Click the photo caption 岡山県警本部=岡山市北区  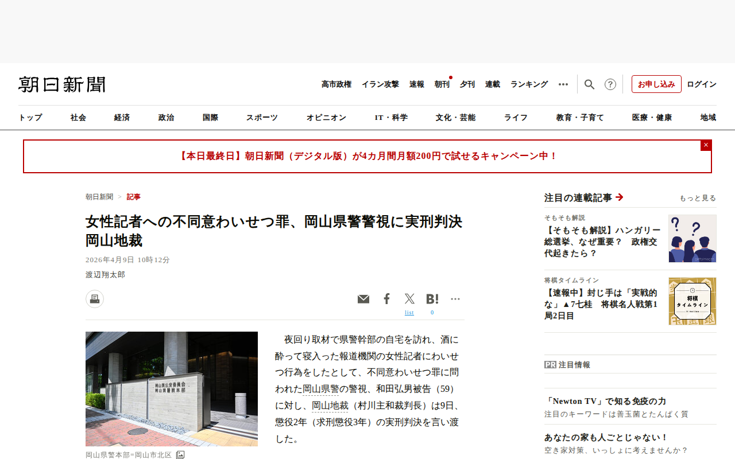[x=129, y=455]
